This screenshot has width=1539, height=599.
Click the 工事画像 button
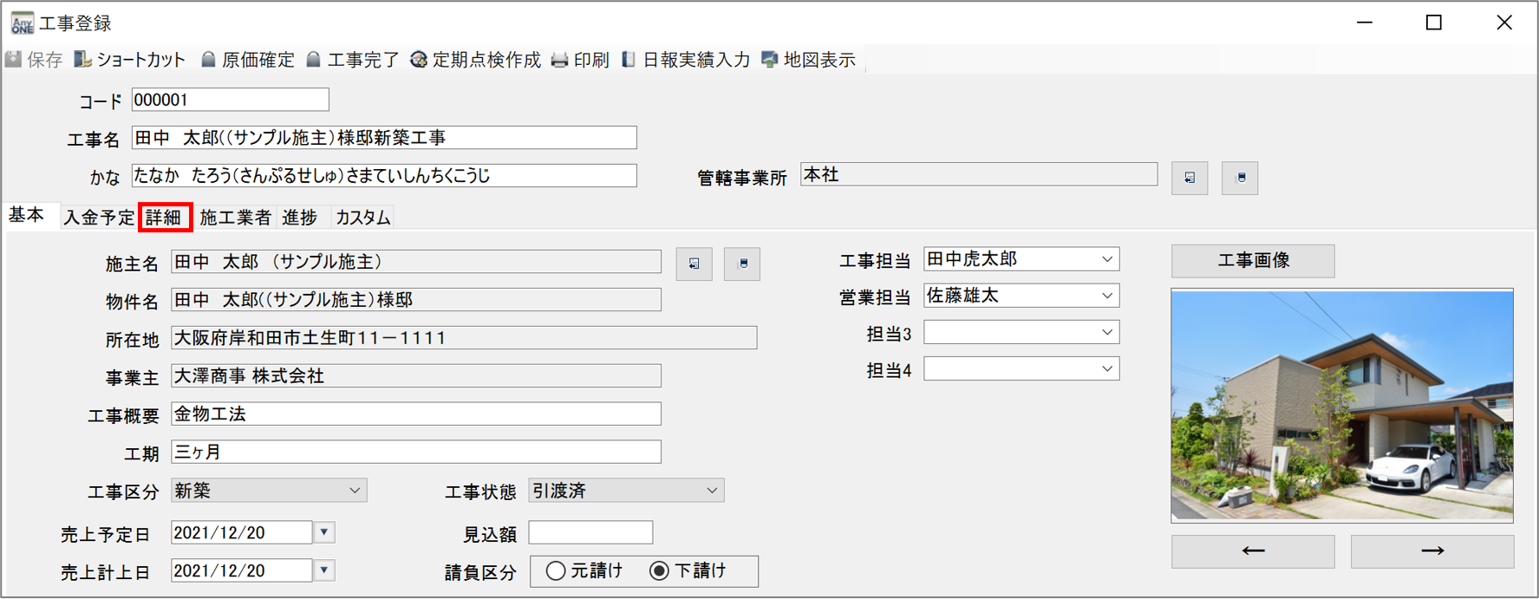[1253, 260]
